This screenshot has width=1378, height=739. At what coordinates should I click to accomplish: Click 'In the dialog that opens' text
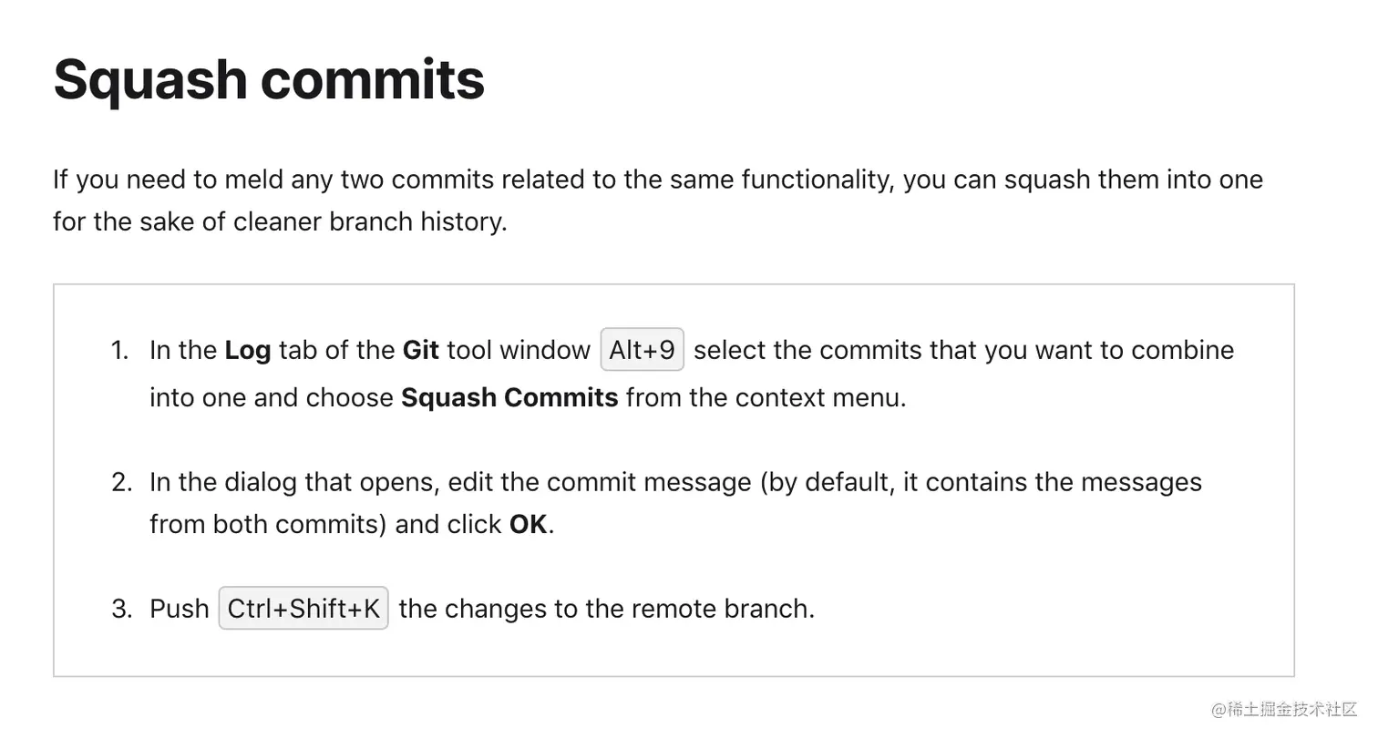294,482
